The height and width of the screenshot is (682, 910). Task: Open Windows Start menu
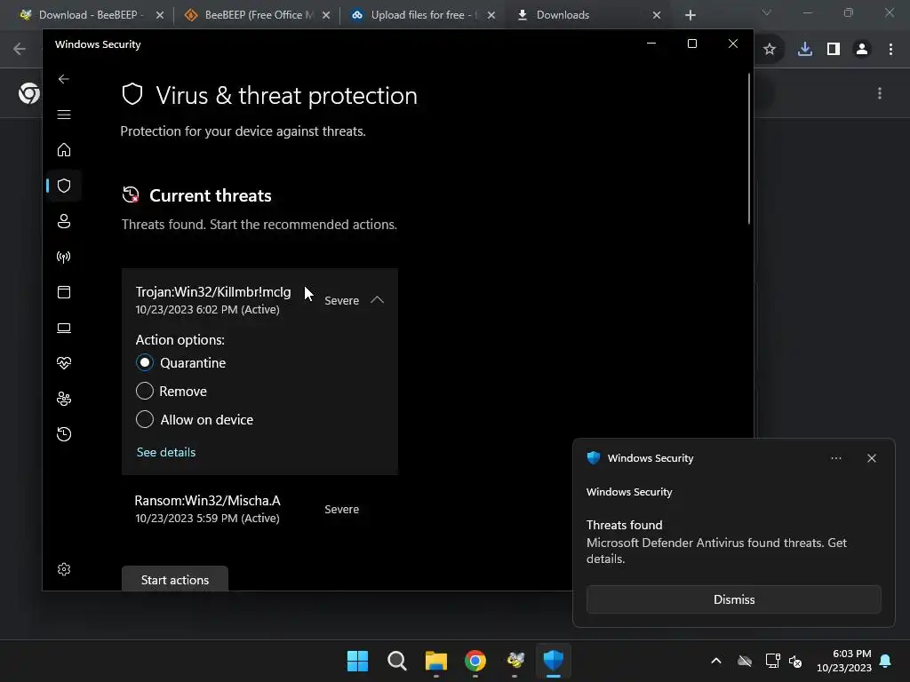point(357,661)
